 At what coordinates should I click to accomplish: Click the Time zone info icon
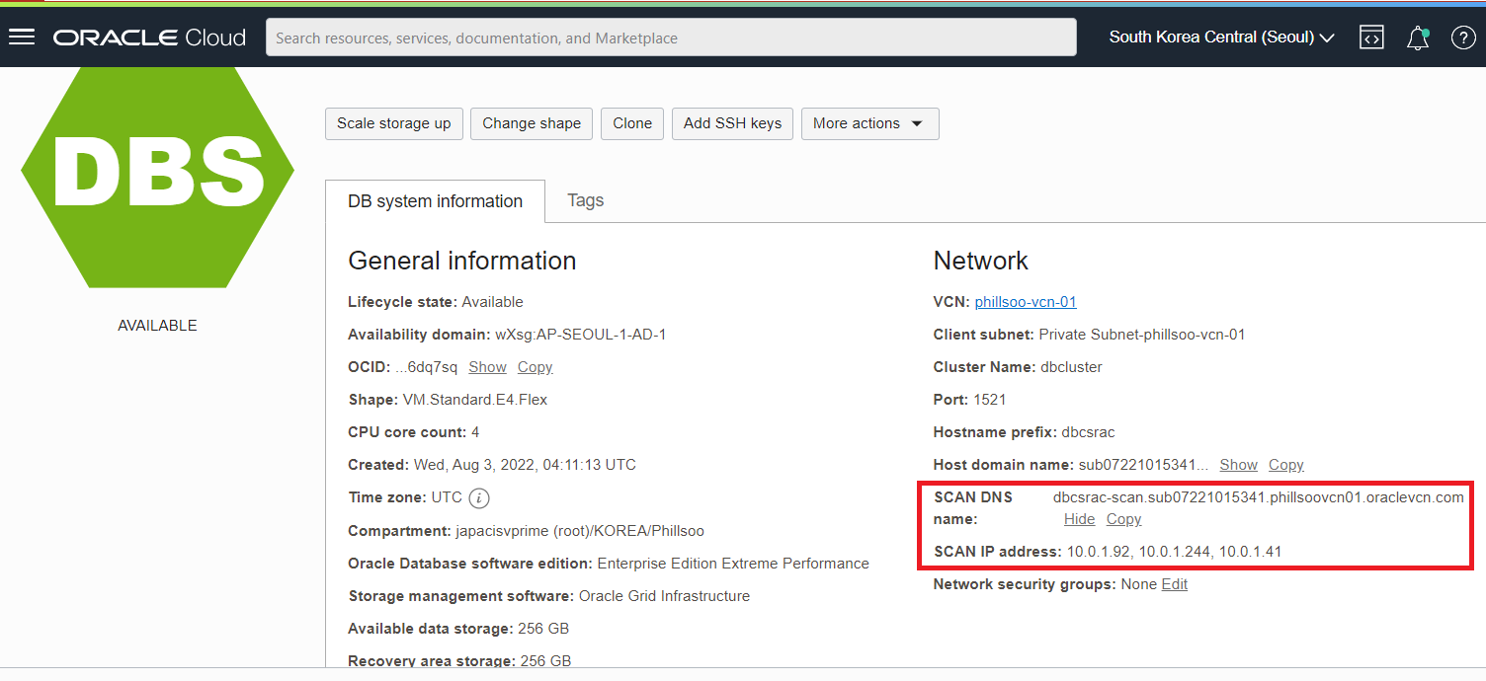coord(479,498)
